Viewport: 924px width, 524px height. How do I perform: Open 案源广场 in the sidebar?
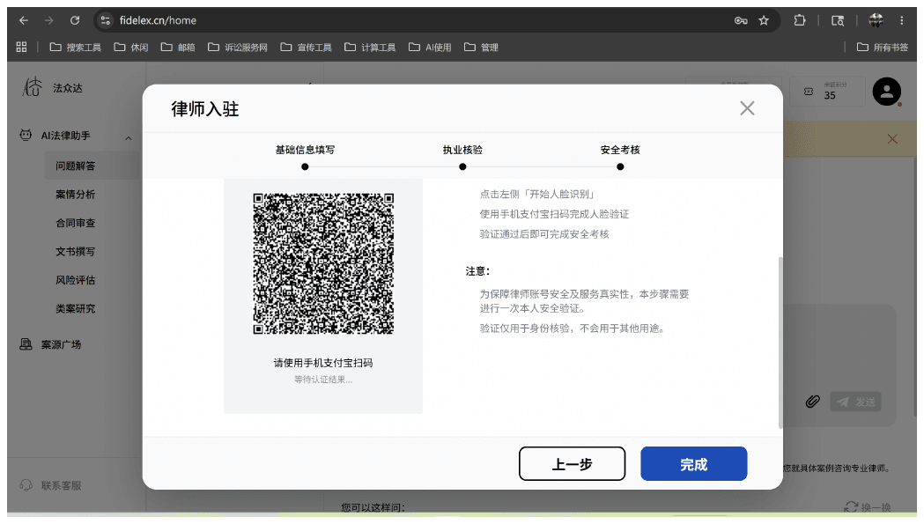click(62, 345)
